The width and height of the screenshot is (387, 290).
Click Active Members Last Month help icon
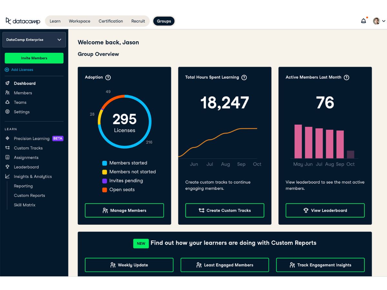(x=346, y=77)
